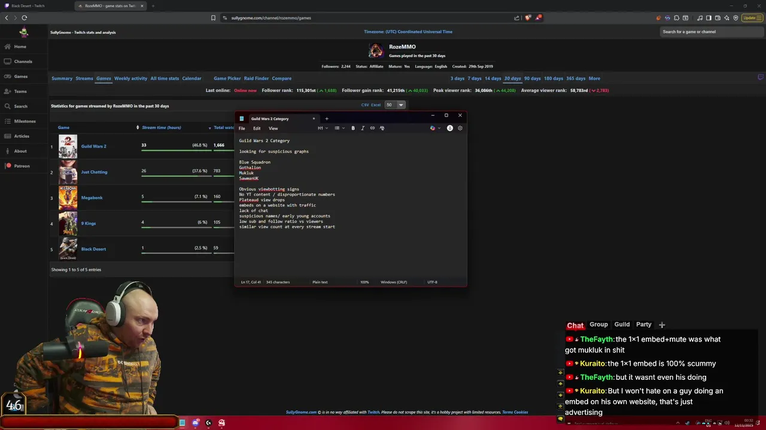This screenshot has height=430, width=766.
Task: Open zoom level 100% in Notepad status bar
Action: pyautogui.click(x=364, y=282)
